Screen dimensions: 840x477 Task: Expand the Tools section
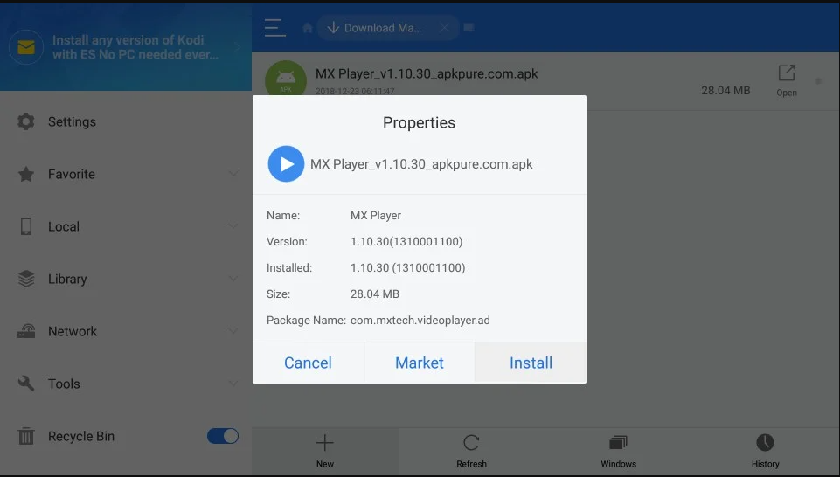[233, 384]
